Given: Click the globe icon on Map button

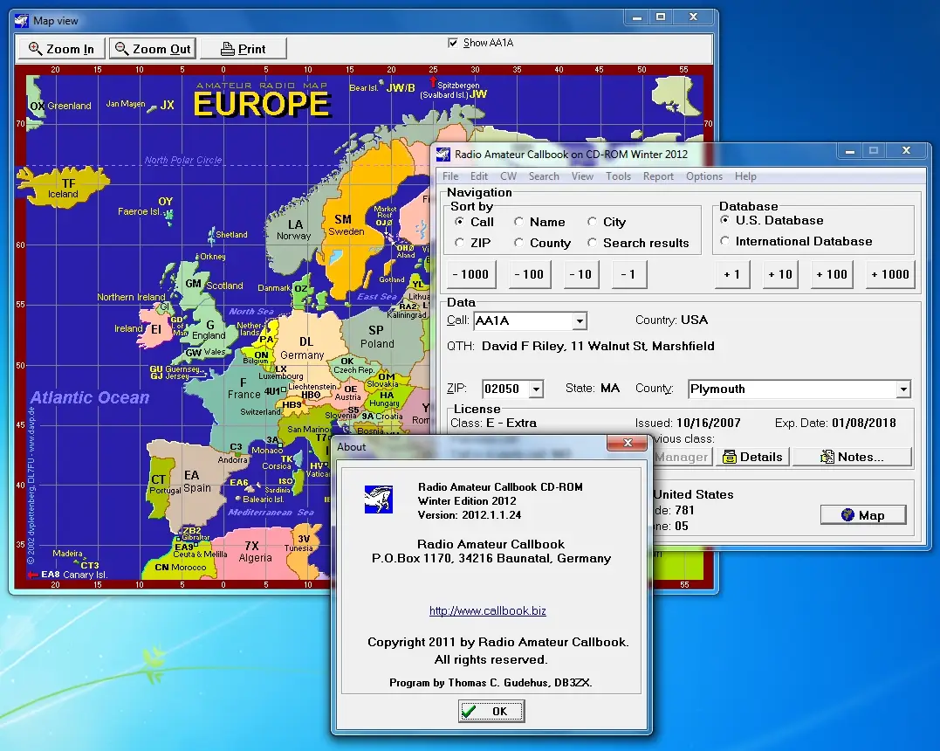Looking at the screenshot, I should [847, 514].
